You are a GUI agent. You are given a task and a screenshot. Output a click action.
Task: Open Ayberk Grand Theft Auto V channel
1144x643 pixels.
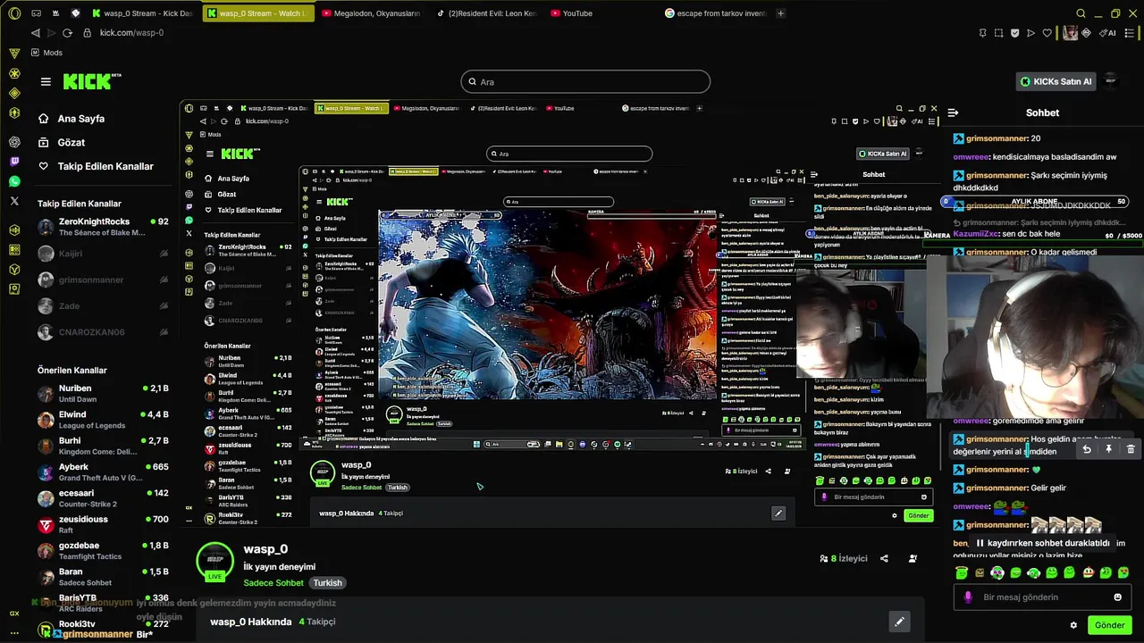(103, 472)
